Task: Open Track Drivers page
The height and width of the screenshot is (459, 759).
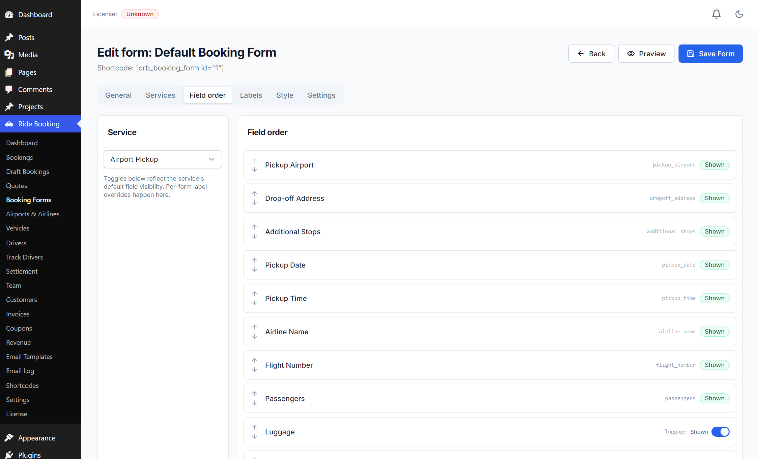Action: [x=25, y=257]
